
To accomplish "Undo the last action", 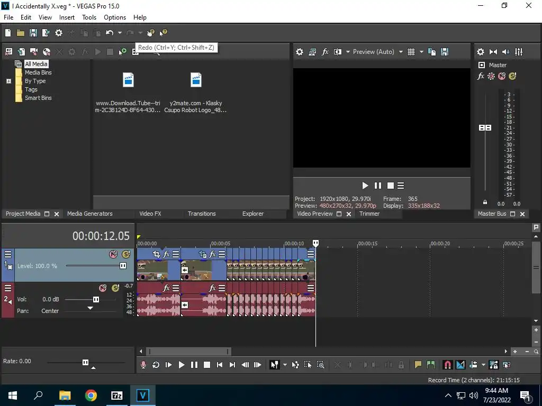I will pyautogui.click(x=110, y=33).
